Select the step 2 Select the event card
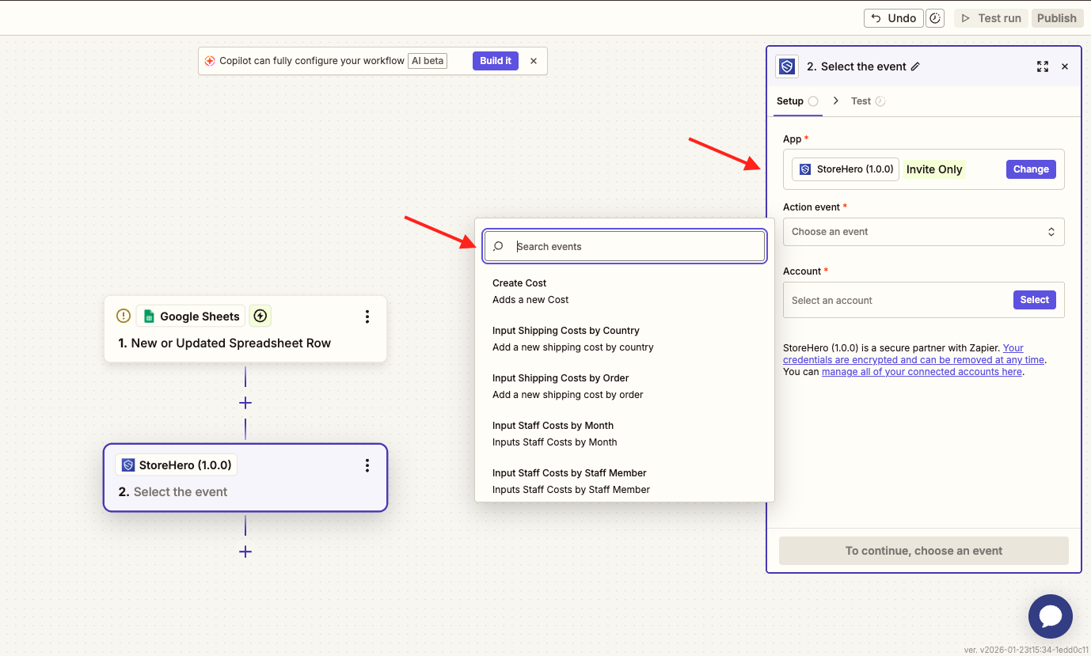 click(245, 478)
